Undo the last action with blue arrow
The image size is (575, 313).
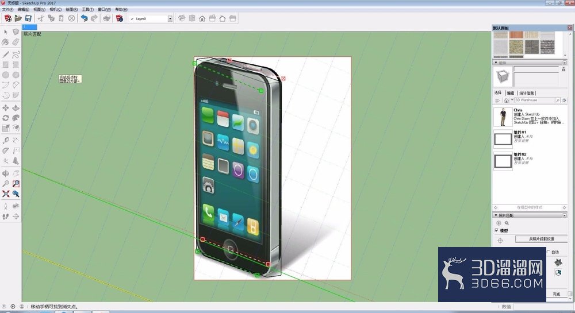[x=85, y=18]
